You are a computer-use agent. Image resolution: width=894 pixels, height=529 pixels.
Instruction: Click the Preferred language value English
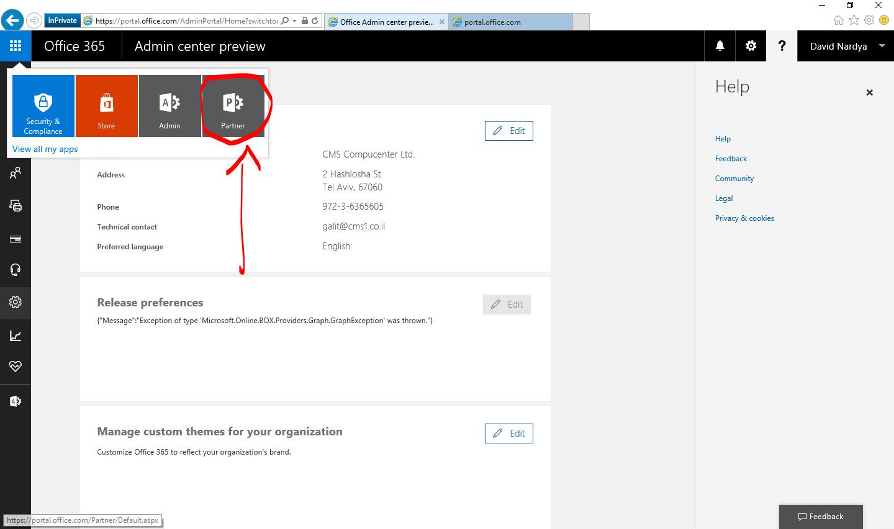pos(336,246)
